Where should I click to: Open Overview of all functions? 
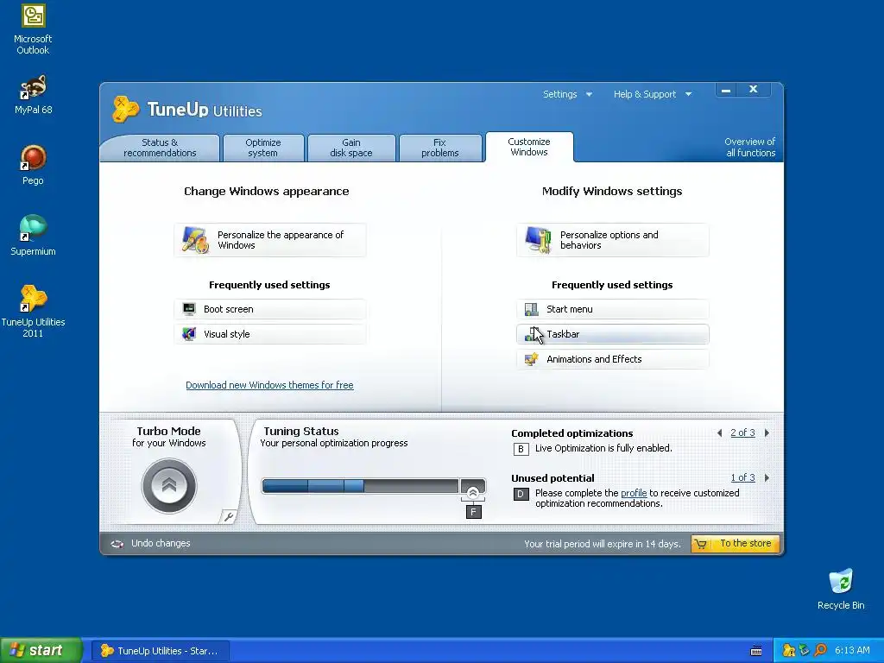750,147
